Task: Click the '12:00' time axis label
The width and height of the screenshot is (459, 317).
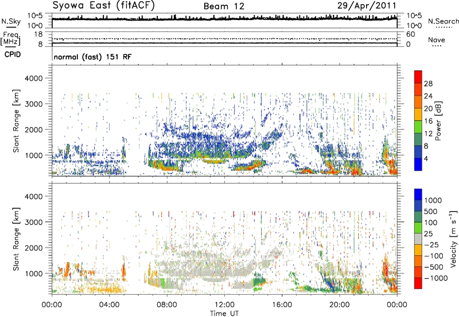Action: pyautogui.click(x=224, y=305)
